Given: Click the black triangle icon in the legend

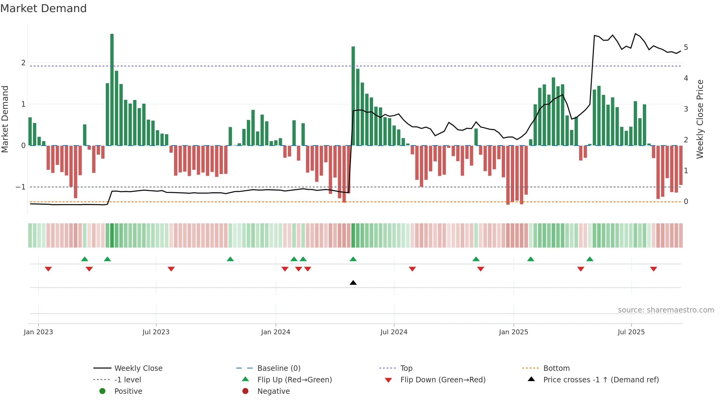Looking at the screenshot, I should (x=531, y=379).
